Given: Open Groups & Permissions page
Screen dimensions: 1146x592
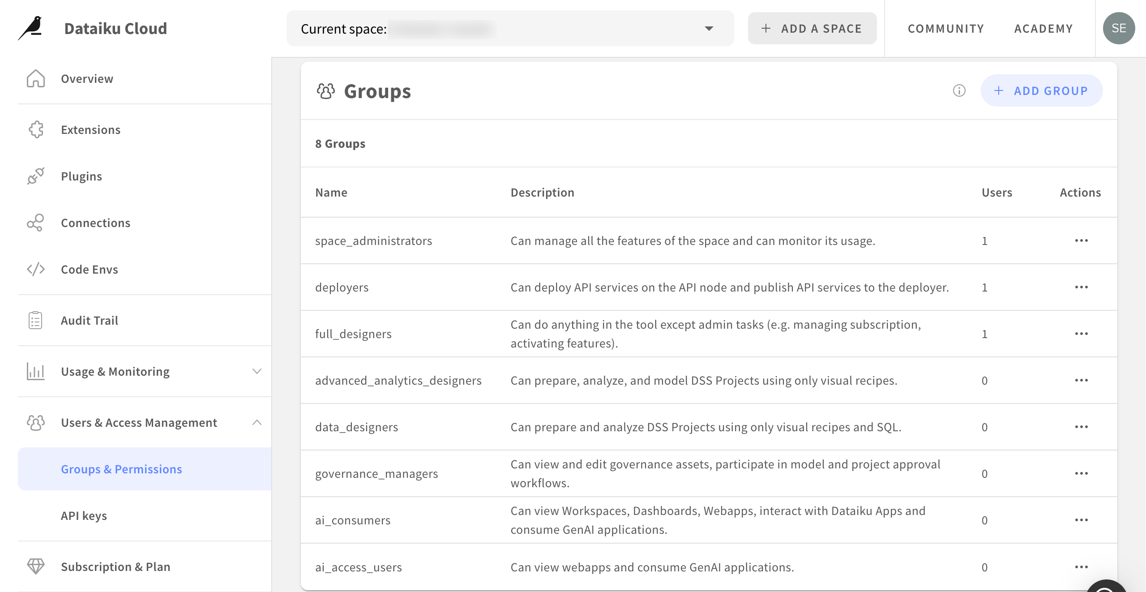Looking at the screenshot, I should coord(145,469).
